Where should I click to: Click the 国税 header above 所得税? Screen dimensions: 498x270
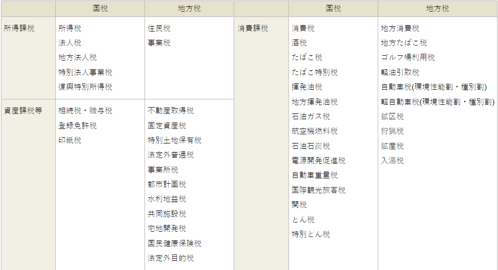100,9
